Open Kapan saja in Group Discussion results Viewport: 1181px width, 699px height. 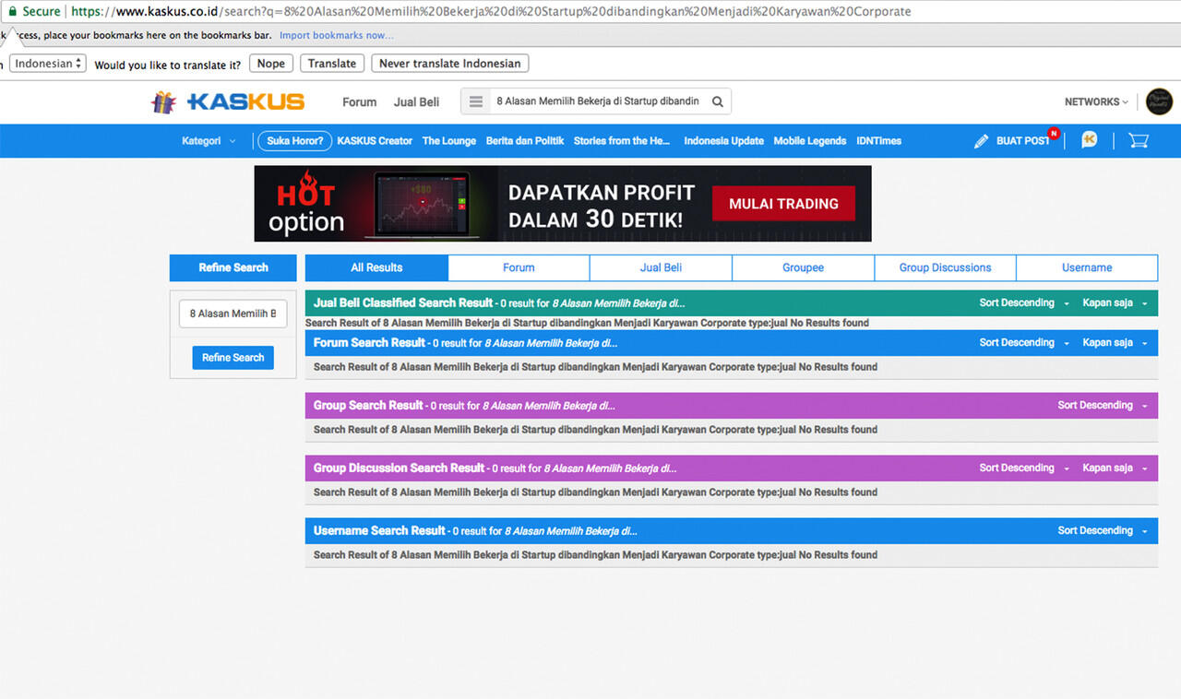(1115, 468)
